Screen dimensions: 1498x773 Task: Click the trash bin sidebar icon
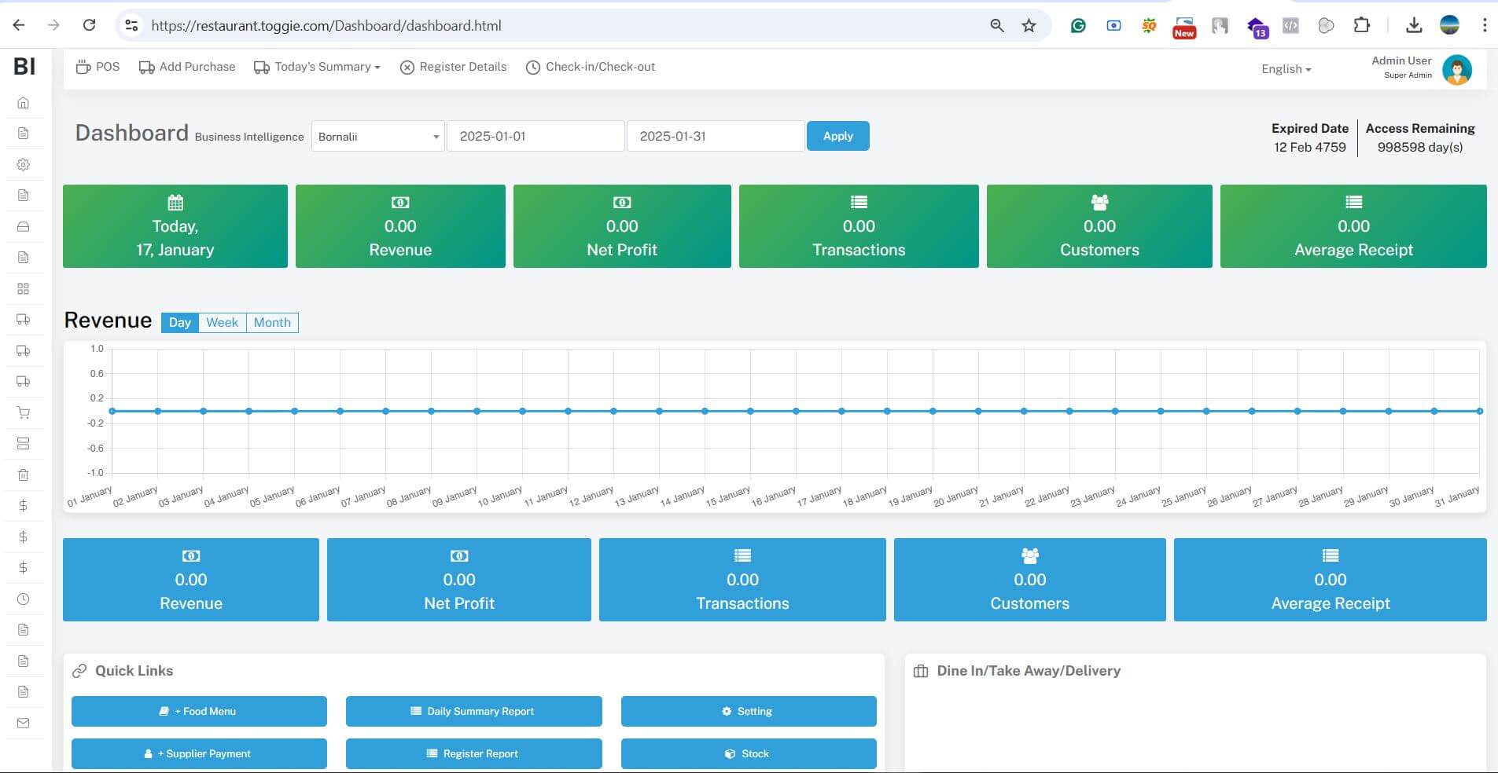click(23, 475)
